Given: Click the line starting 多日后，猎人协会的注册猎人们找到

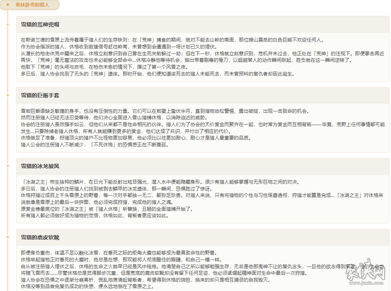Looking at the screenshot, I should pos(117,189).
